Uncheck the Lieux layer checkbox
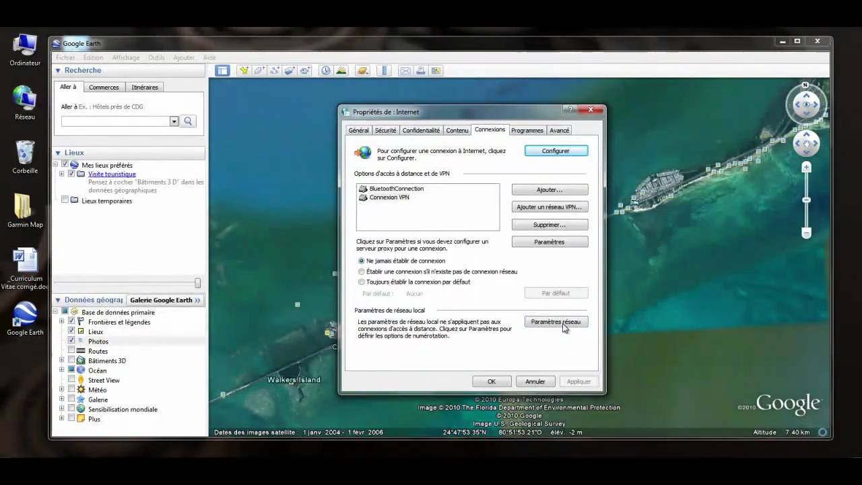 pyautogui.click(x=71, y=331)
